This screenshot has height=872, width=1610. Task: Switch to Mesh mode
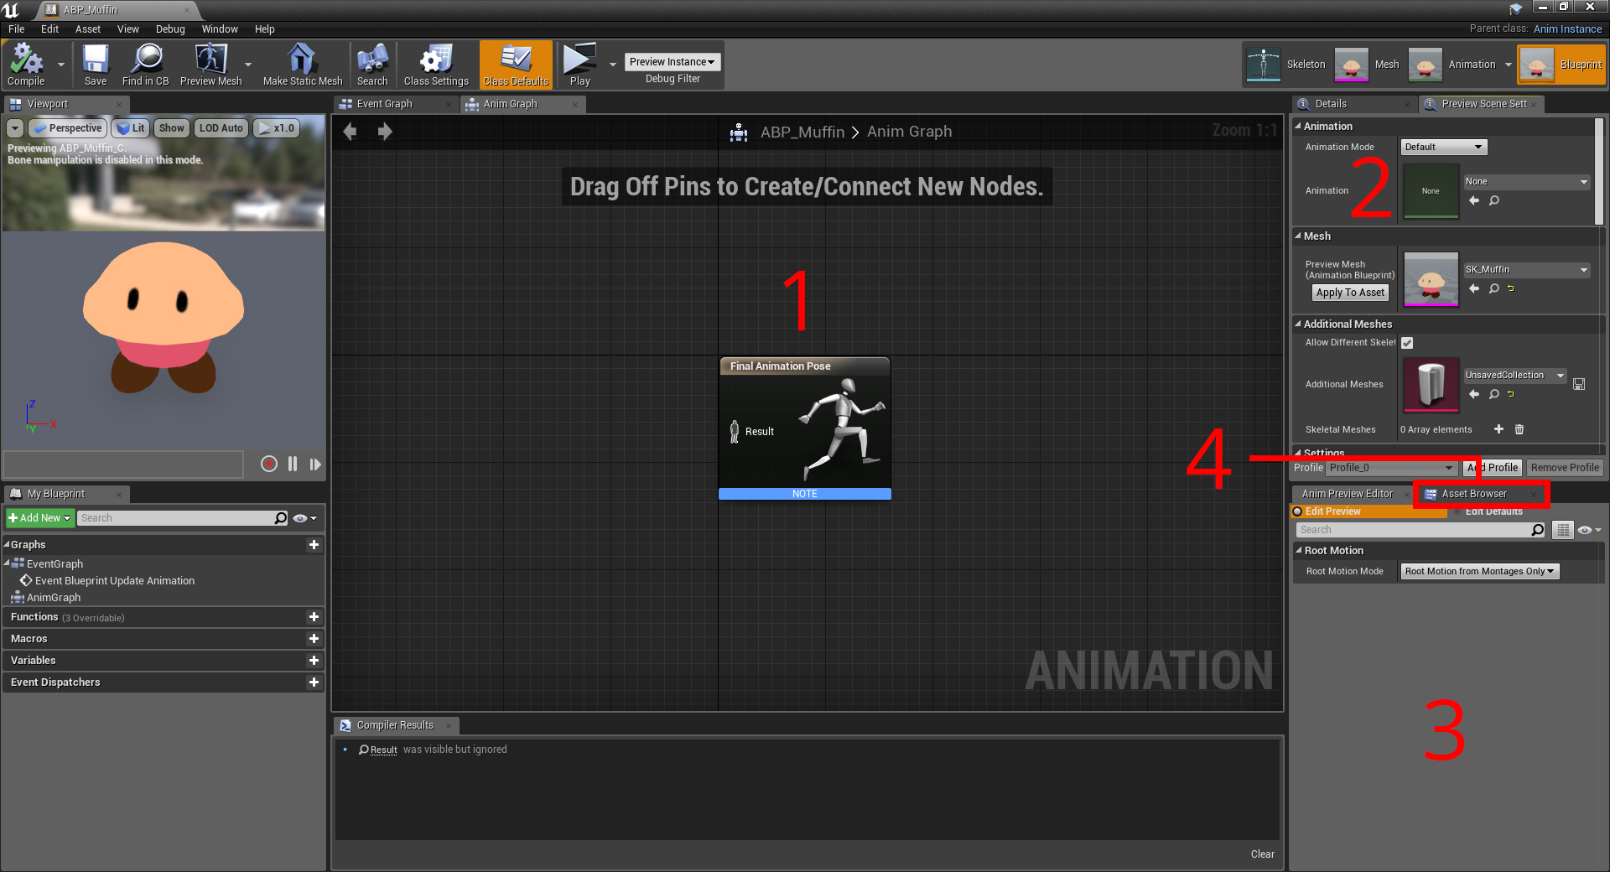point(1367,65)
